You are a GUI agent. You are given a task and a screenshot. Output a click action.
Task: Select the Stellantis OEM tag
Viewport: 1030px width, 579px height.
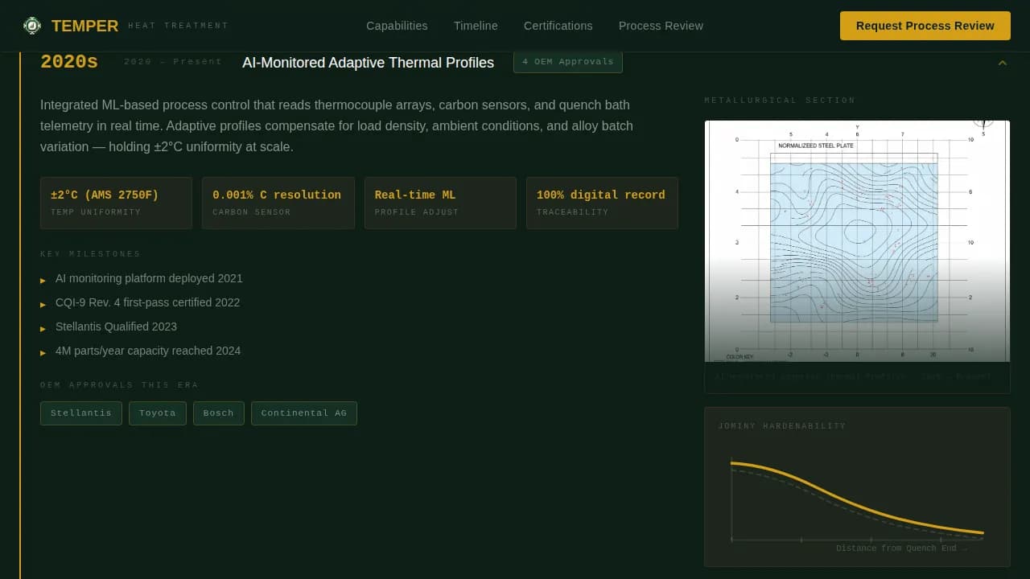[80, 413]
